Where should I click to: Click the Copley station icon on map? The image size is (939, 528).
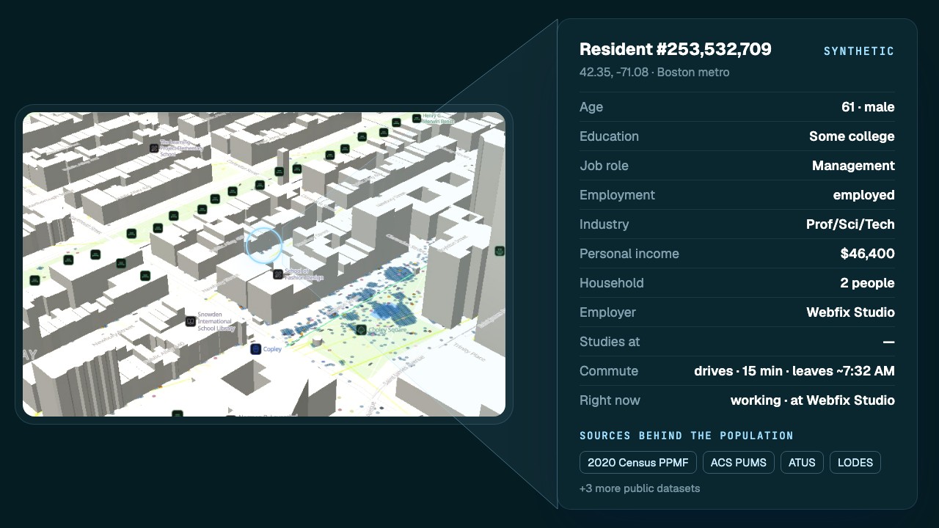point(255,349)
